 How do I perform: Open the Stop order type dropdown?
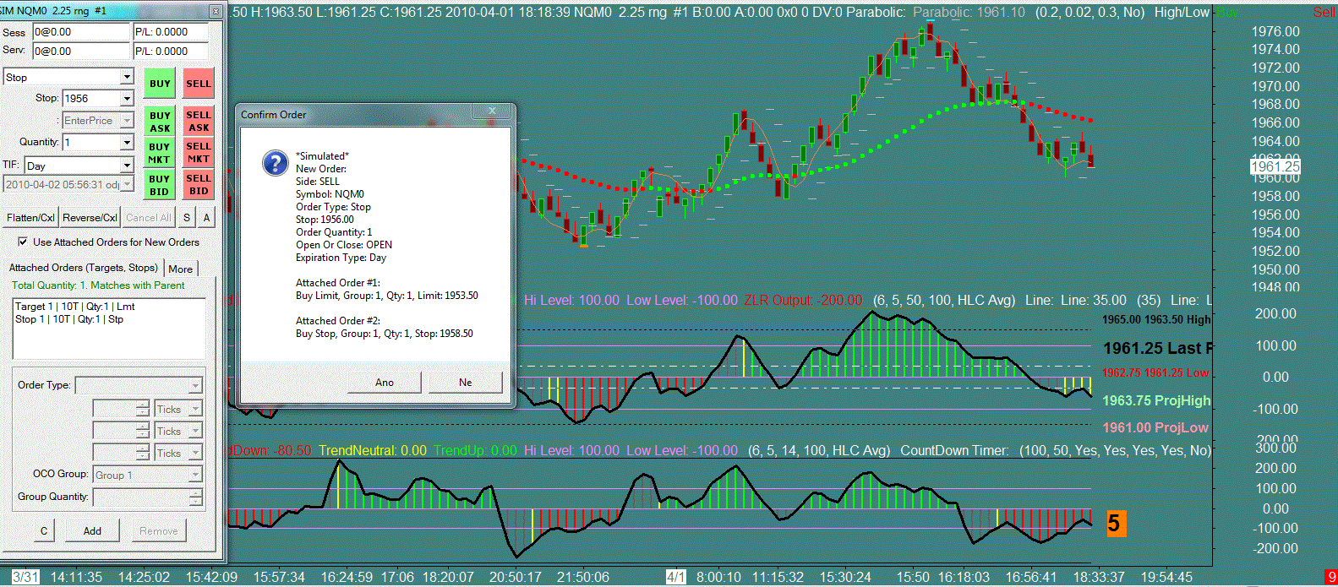(x=127, y=77)
